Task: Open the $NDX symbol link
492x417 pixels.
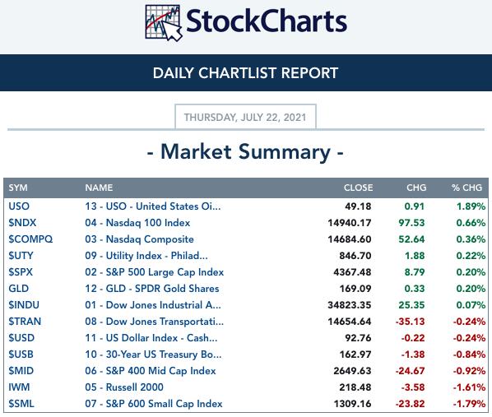Action: [22, 222]
